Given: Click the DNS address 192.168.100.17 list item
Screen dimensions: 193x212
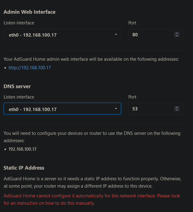Looking at the screenshot, I should coord(23,149).
